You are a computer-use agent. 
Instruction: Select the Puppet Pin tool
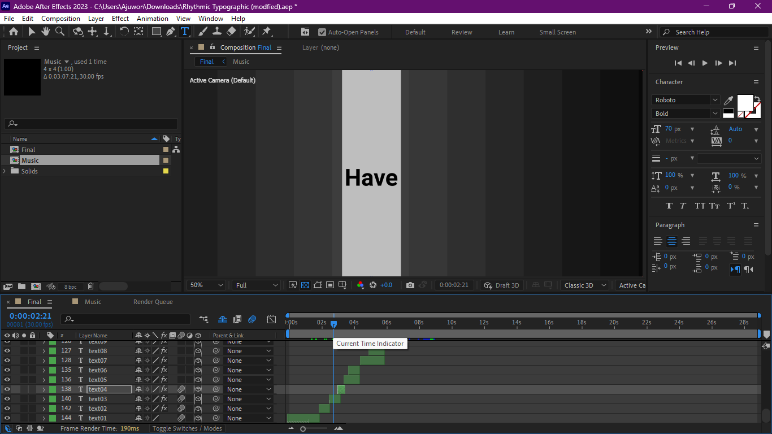pos(267,32)
